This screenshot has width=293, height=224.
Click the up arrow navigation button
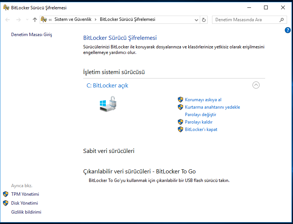[35, 20]
